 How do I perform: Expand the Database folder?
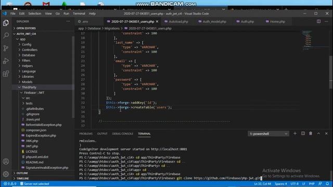[x=29, y=55]
